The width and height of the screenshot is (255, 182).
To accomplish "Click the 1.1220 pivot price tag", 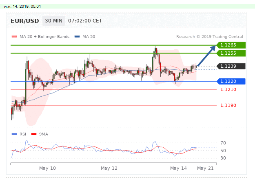I will pyautogui.click(x=231, y=81).
